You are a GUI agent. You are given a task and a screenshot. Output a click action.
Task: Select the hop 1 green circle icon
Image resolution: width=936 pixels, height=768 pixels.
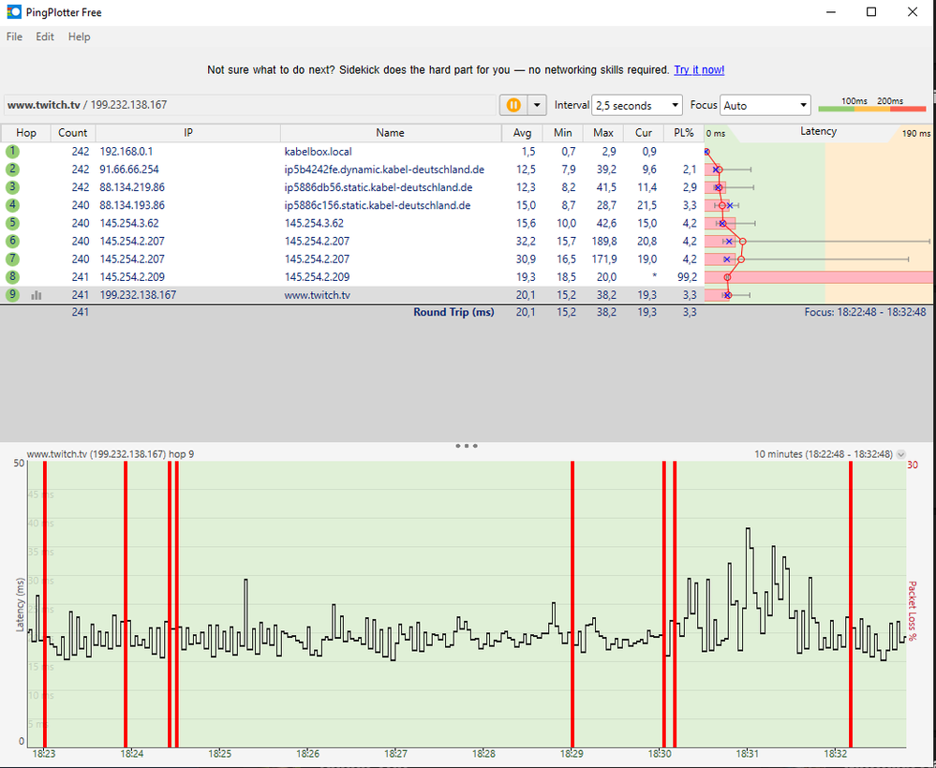pyautogui.click(x=12, y=151)
